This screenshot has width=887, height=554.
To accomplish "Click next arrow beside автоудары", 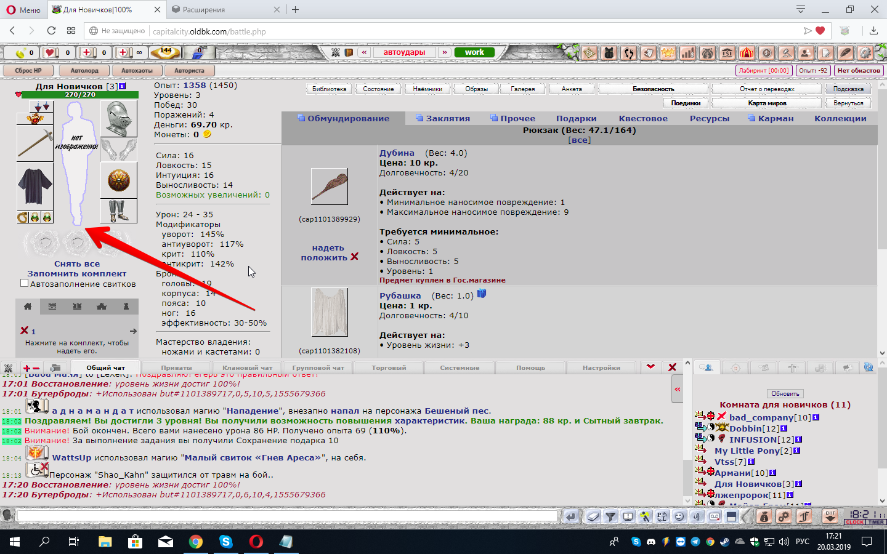I will point(444,52).
